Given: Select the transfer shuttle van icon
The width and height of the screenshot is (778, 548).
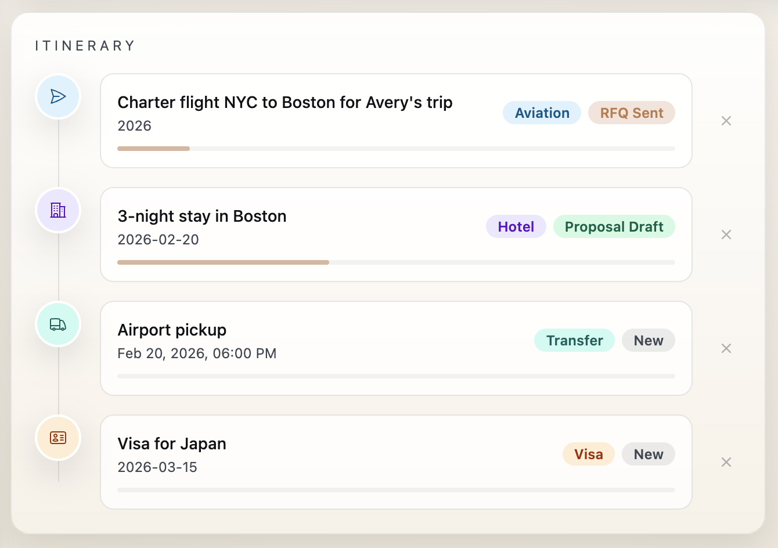Looking at the screenshot, I should click(x=58, y=324).
